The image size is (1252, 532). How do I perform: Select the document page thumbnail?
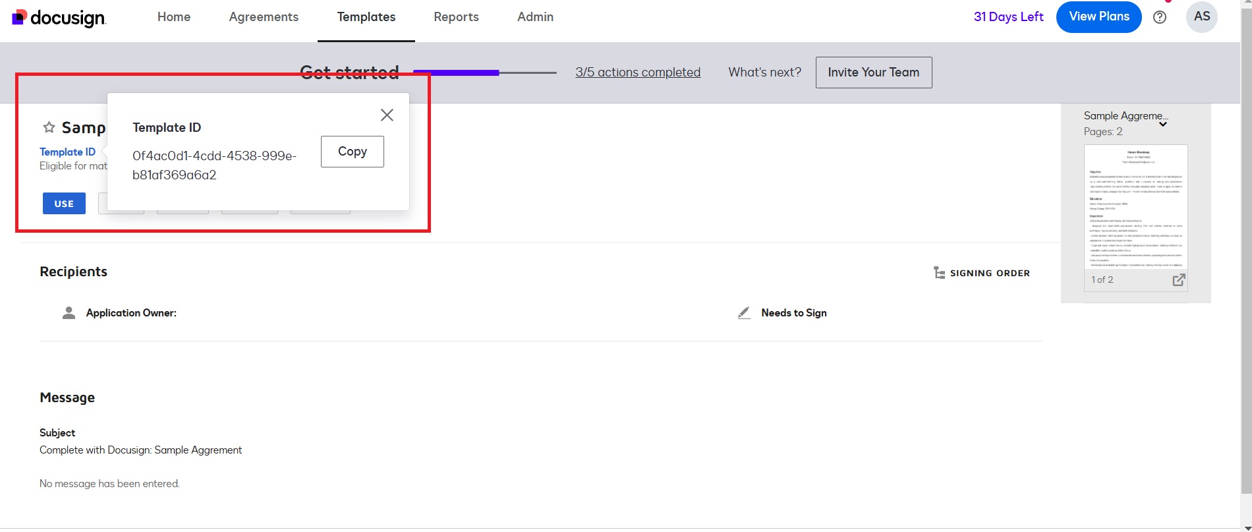point(1135,207)
